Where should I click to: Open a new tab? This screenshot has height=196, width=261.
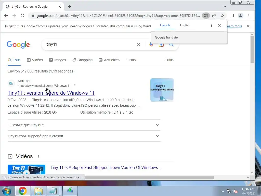(69, 7)
